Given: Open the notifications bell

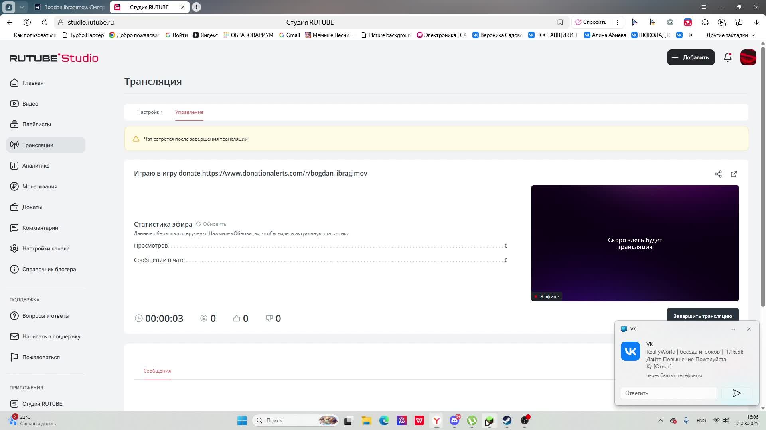Looking at the screenshot, I should click(727, 57).
